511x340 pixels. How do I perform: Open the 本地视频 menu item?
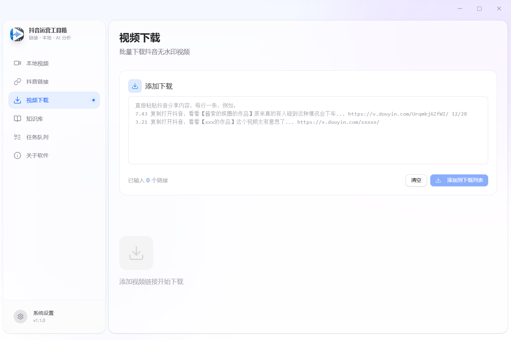pyautogui.click(x=37, y=64)
